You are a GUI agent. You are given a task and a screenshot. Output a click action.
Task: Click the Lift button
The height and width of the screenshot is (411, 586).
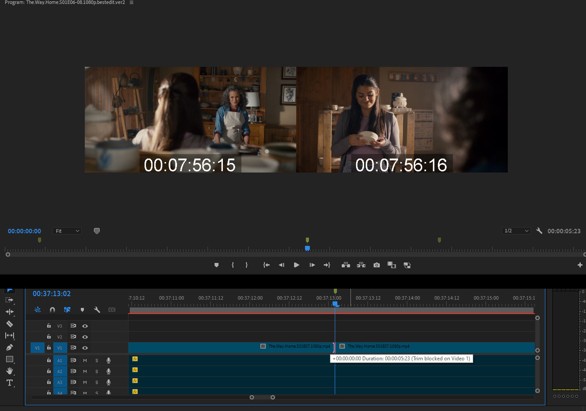click(x=346, y=265)
